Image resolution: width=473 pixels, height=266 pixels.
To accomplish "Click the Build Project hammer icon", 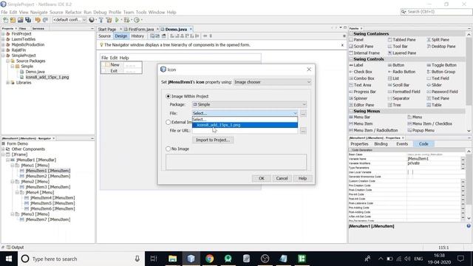I will [x=101, y=20].
